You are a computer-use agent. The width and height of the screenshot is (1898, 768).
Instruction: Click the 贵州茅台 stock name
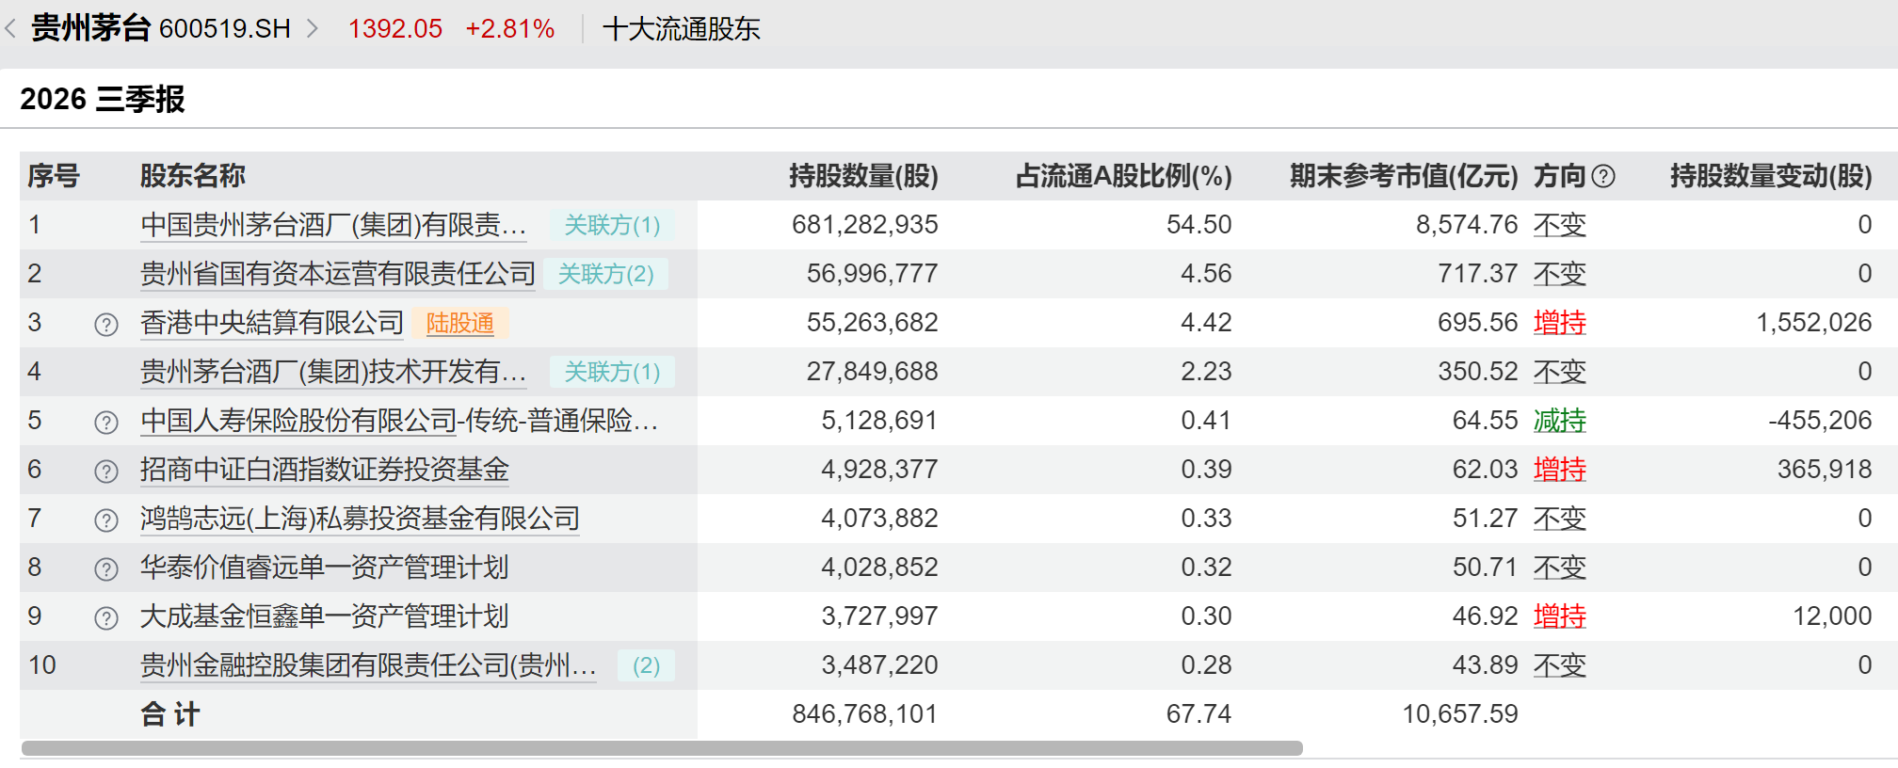coord(90,28)
